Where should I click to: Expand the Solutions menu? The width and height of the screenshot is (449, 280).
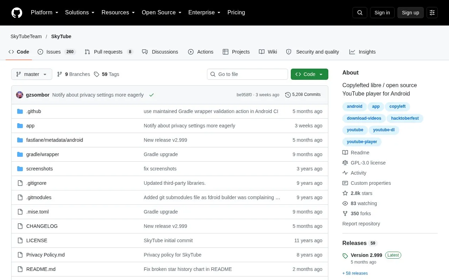[80, 13]
